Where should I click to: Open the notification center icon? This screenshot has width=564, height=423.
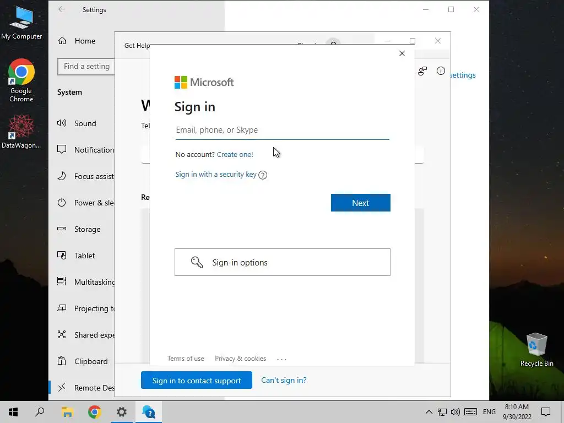(x=546, y=412)
